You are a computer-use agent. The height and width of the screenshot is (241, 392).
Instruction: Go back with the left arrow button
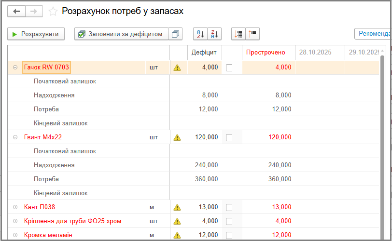point(16,11)
